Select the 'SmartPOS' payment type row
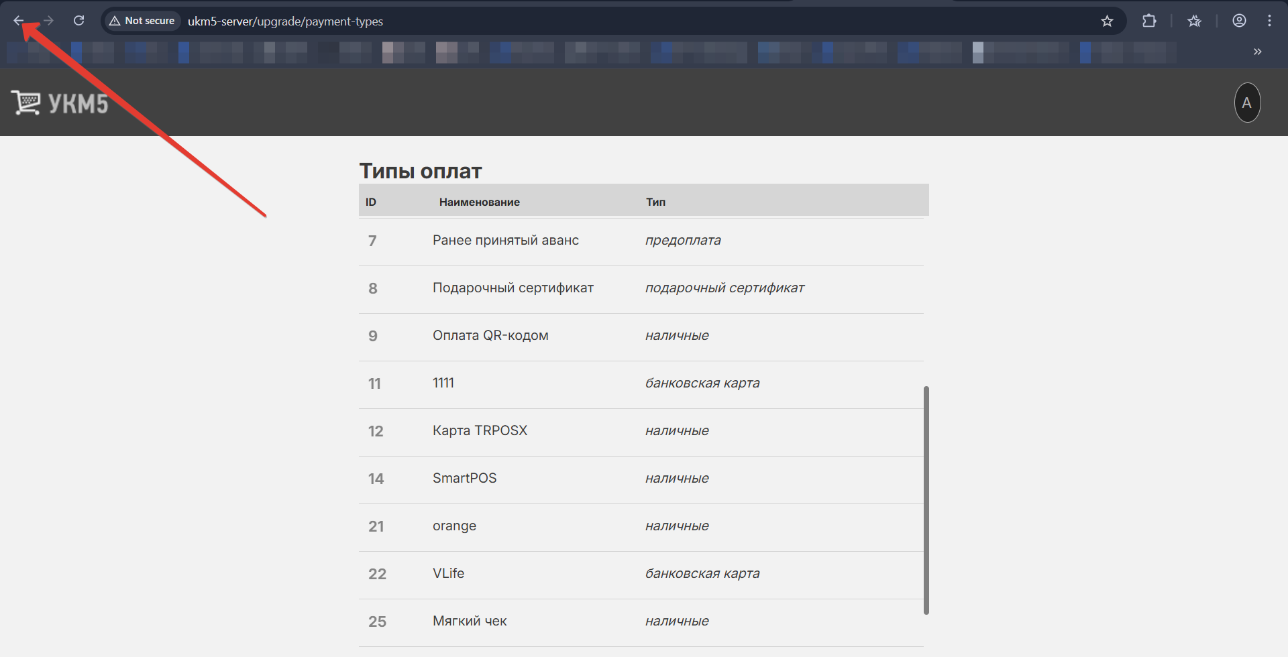Screen dimensions: 1288x657 tap(465, 479)
